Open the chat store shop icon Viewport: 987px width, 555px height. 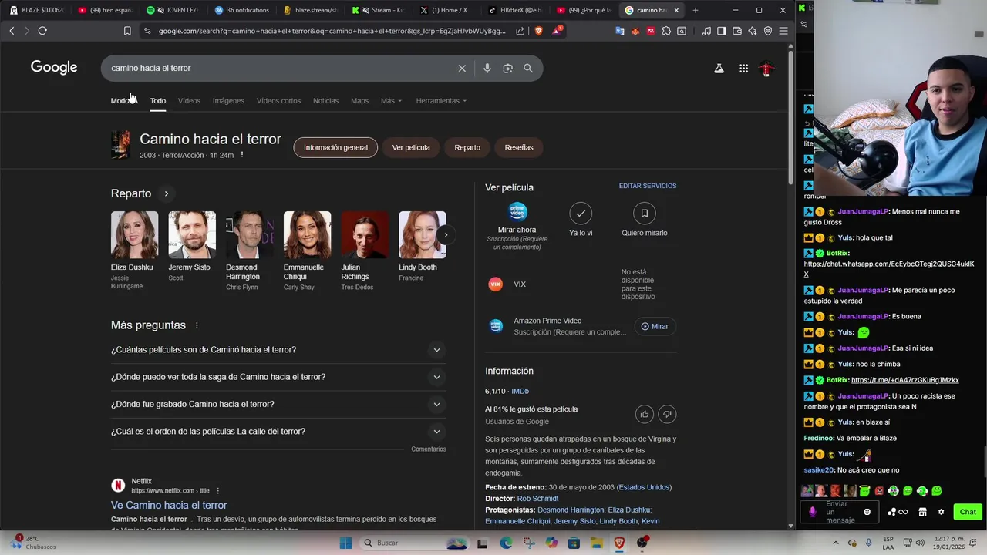click(922, 512)
